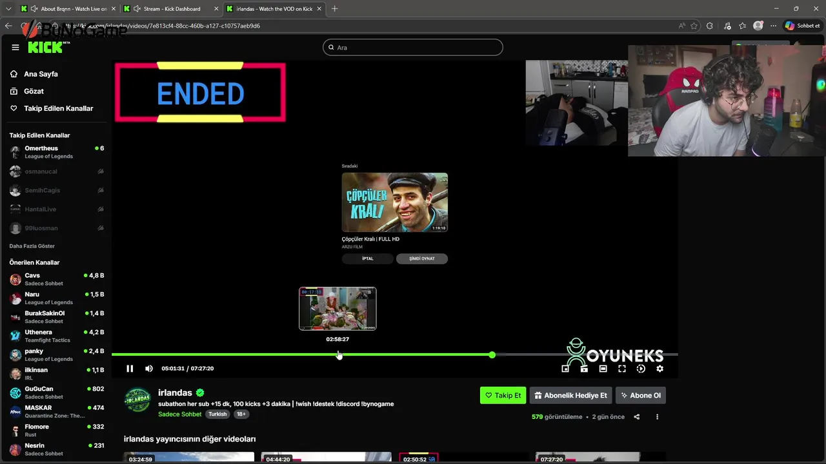The height and width of the screenshot is (464, 826).
Task: Open Omertheus channel in sidebar
Action: 57,152
